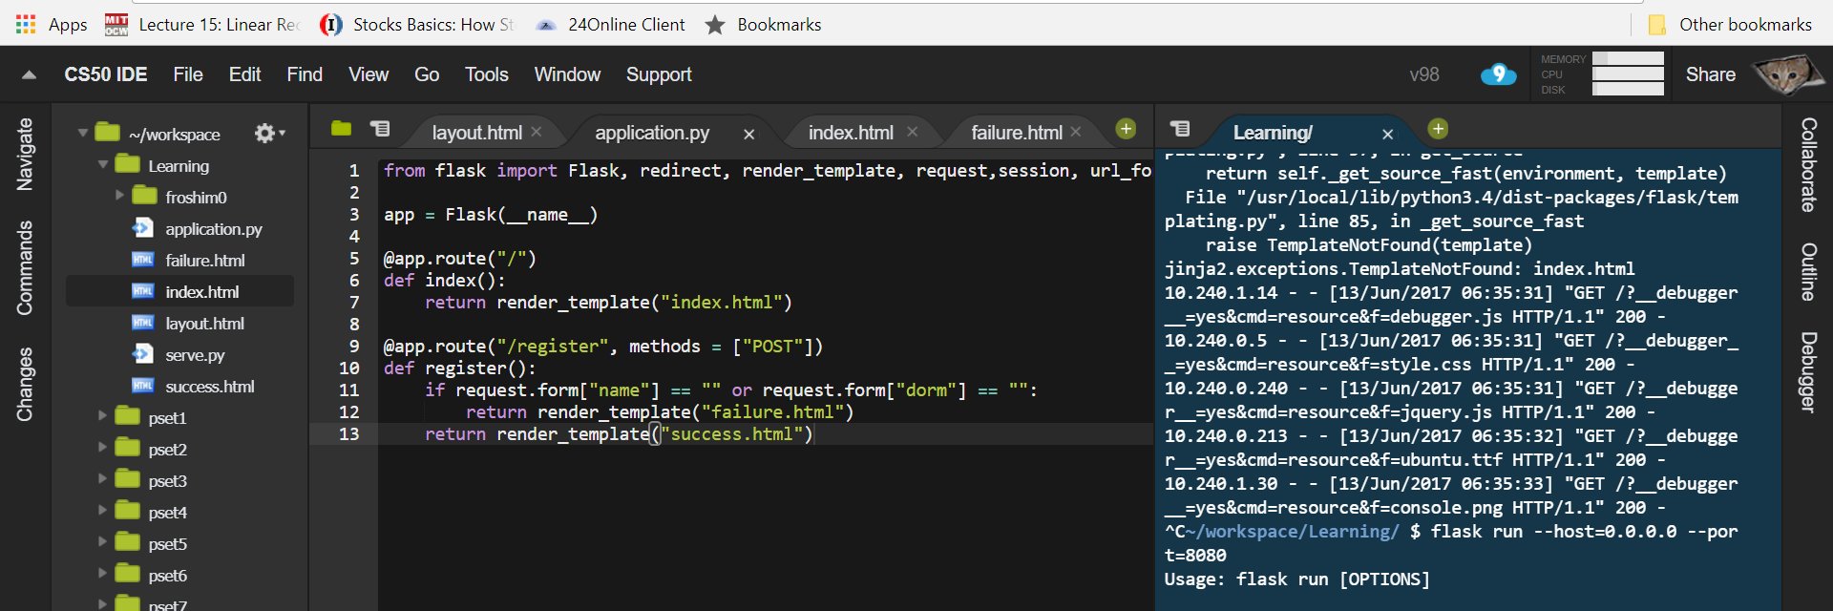Click the Cloud9 cloud icon
Image resolution: width=1833 pixels, height=611 pixels.
click(1498, 74)
